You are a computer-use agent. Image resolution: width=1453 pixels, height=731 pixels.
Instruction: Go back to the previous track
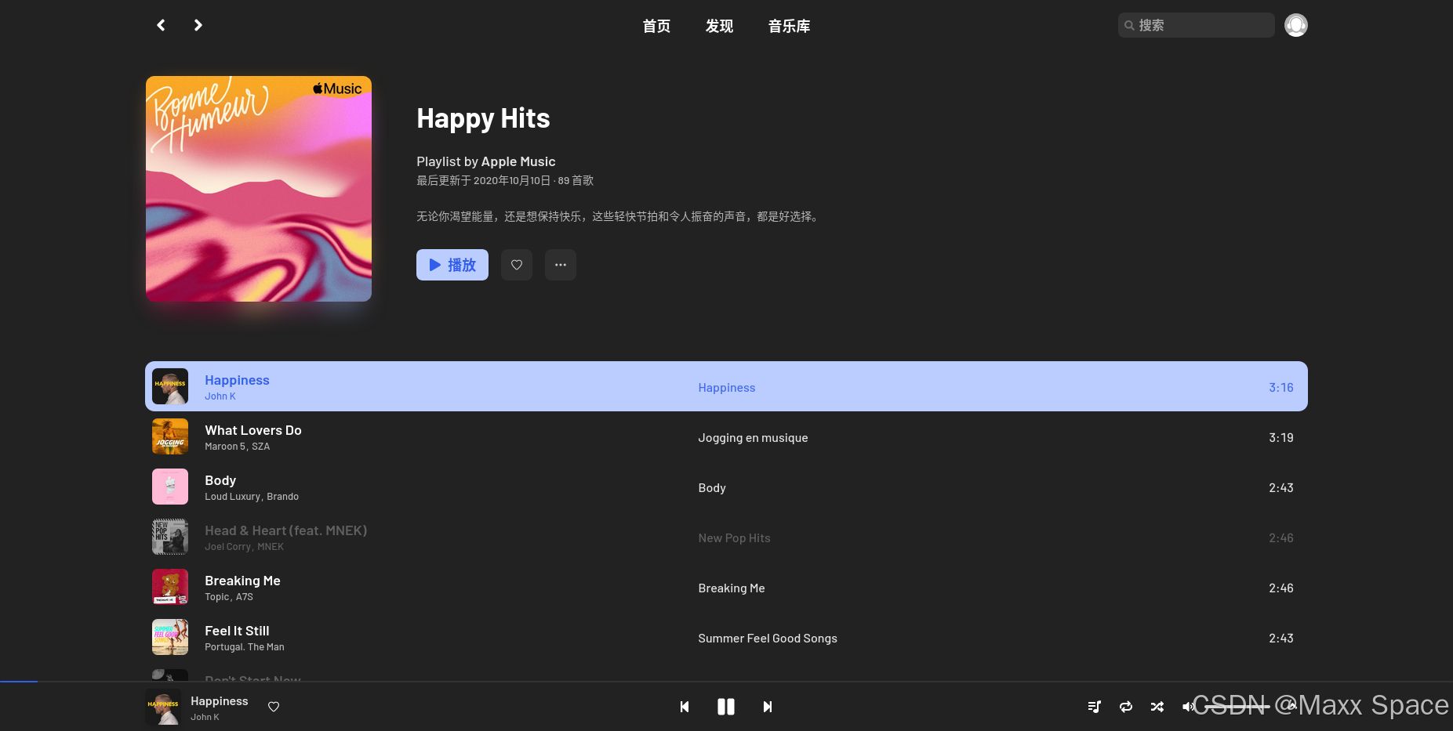point(684,706)
